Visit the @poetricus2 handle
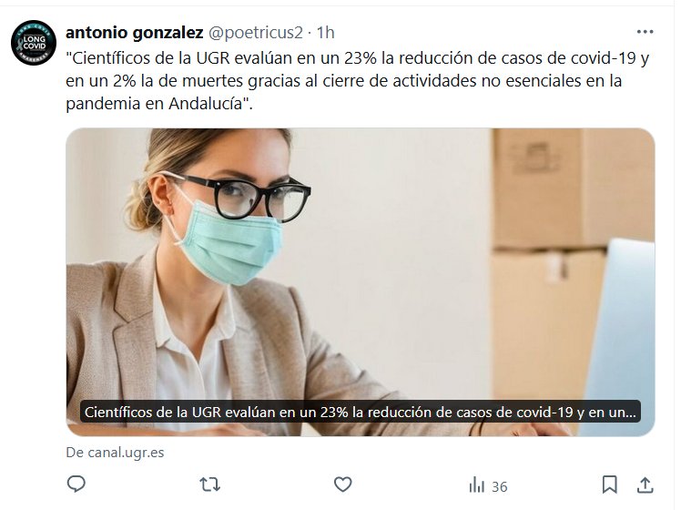 point(256,33)
